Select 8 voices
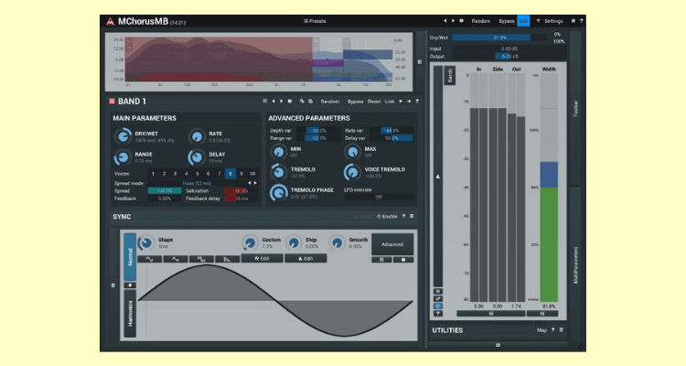 (x=230, y=174)
